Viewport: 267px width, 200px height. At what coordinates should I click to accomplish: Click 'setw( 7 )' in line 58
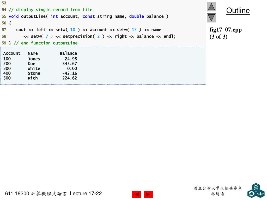(x=42, y=36)
